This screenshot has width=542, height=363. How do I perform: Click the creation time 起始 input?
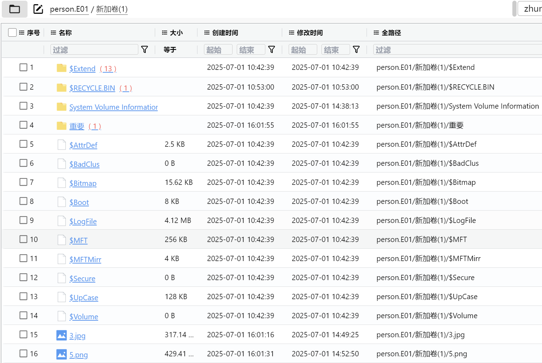coord(218,50)
